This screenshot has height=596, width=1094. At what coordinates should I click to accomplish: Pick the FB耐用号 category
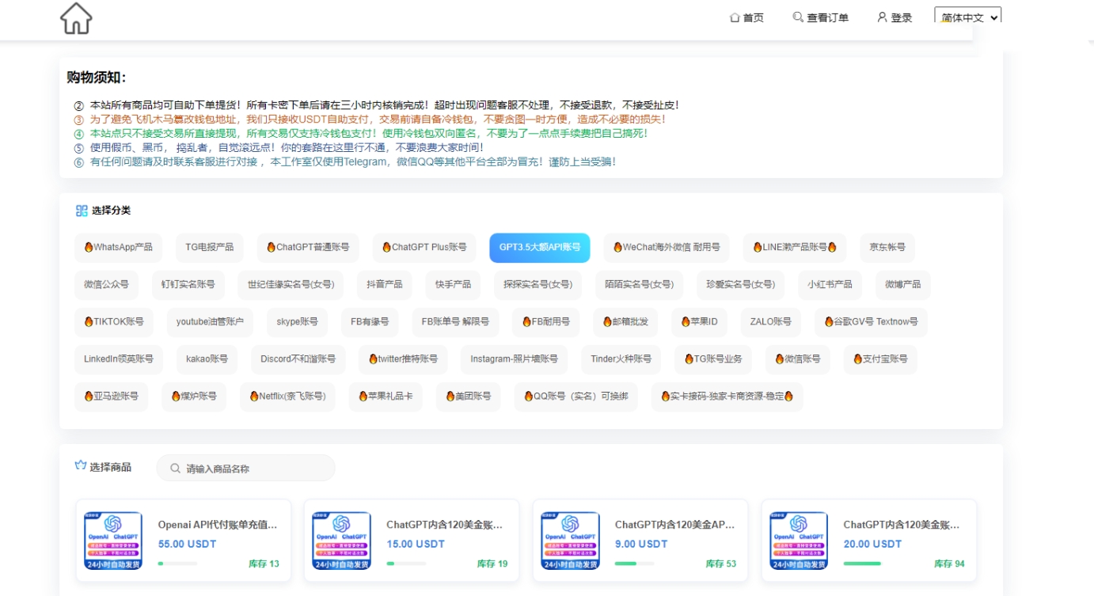(x=545, y=322)
